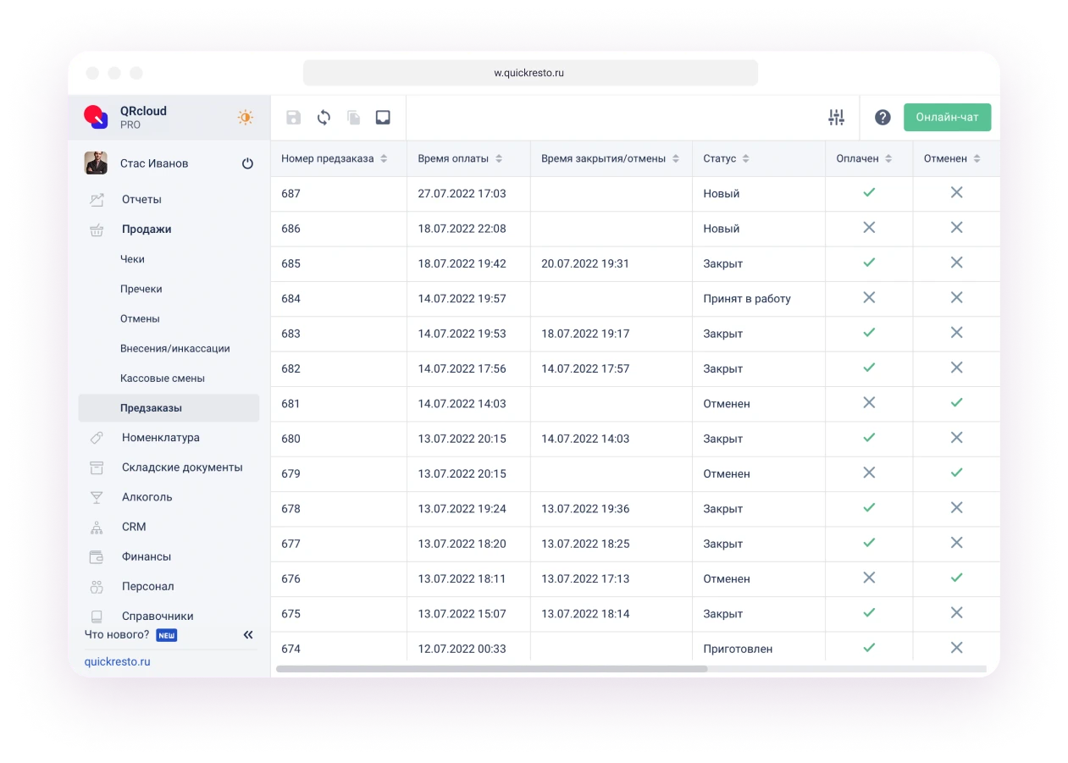Click the browser address bar
Screen dimensions: 1068x763
tap(529, 73)
